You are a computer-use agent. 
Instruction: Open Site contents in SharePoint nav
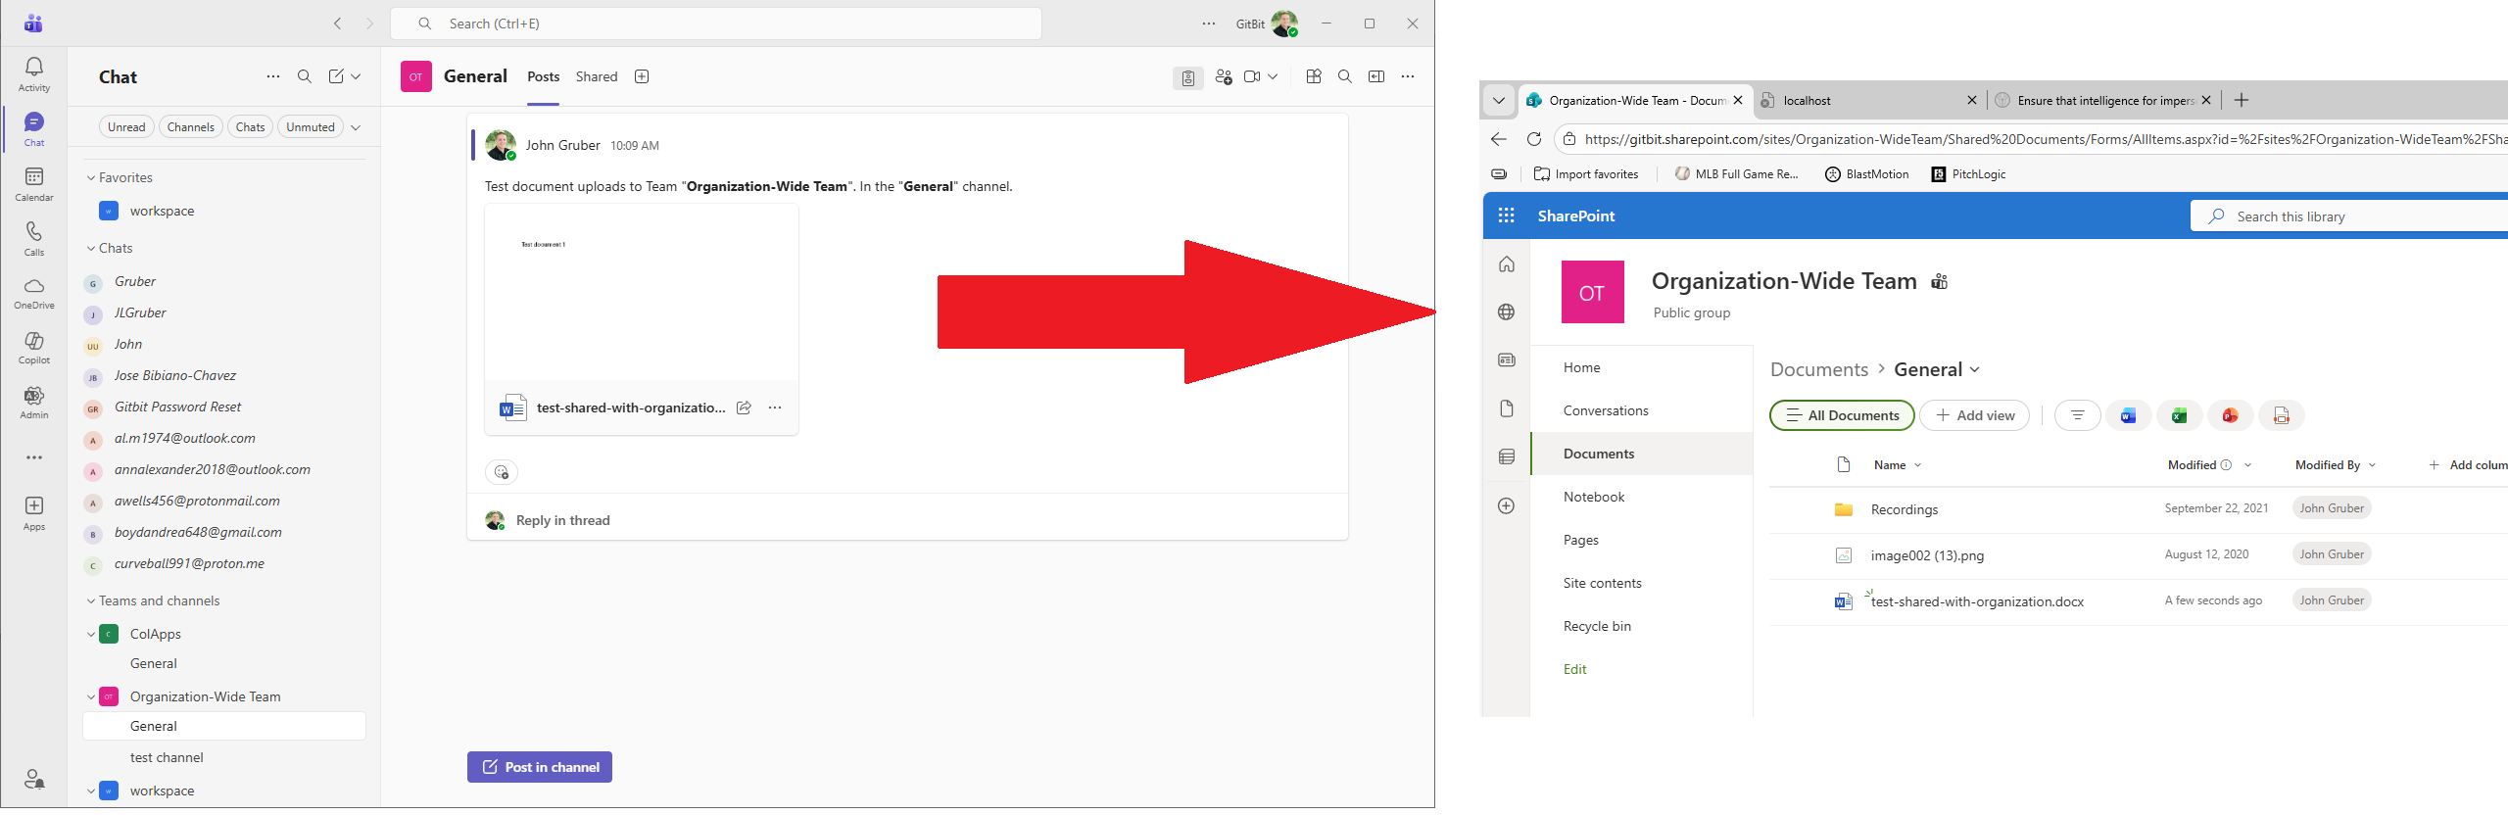1603,583
